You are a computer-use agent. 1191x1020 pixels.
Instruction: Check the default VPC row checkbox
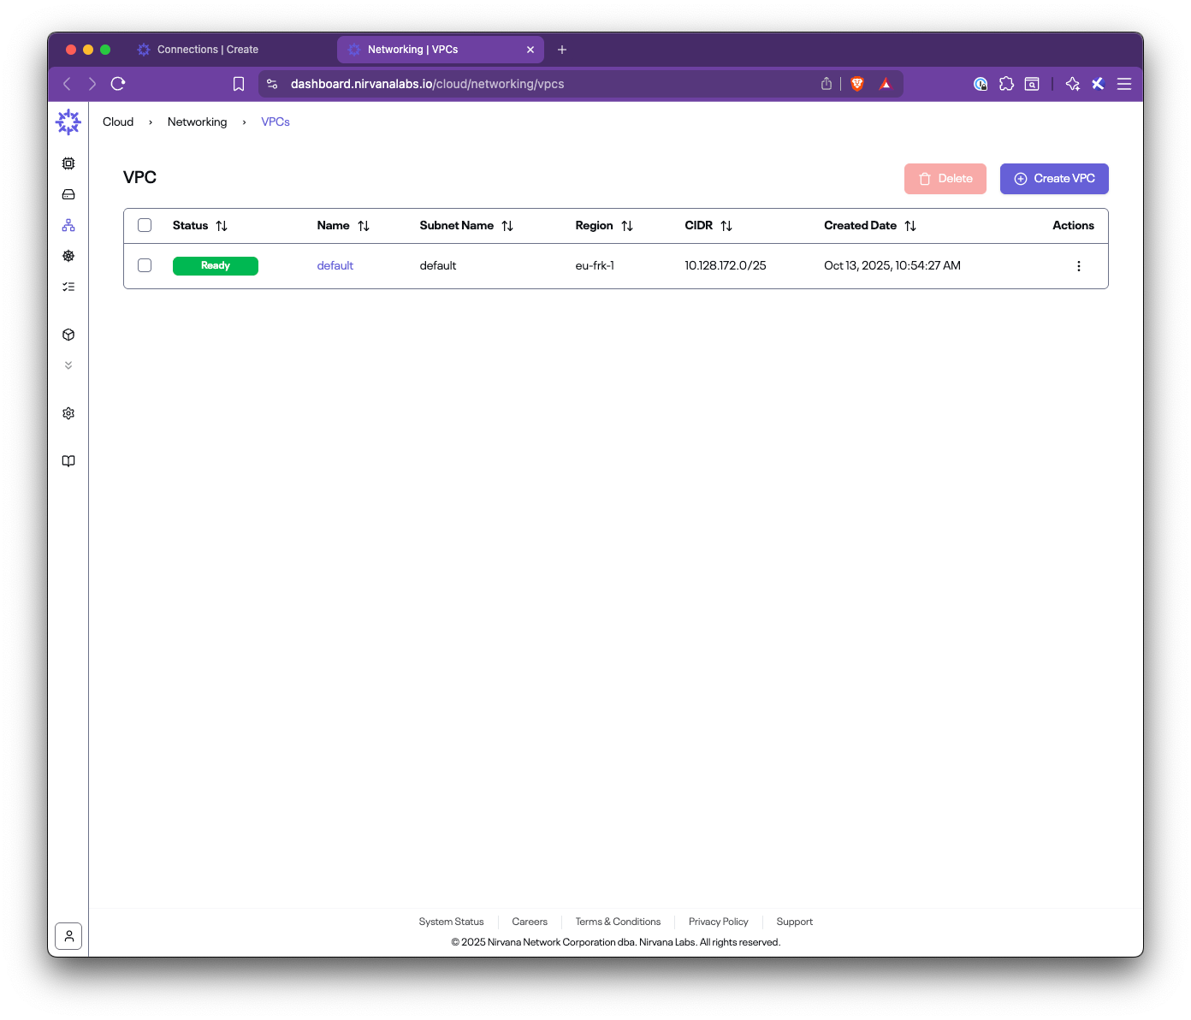(x=145, y=265)
